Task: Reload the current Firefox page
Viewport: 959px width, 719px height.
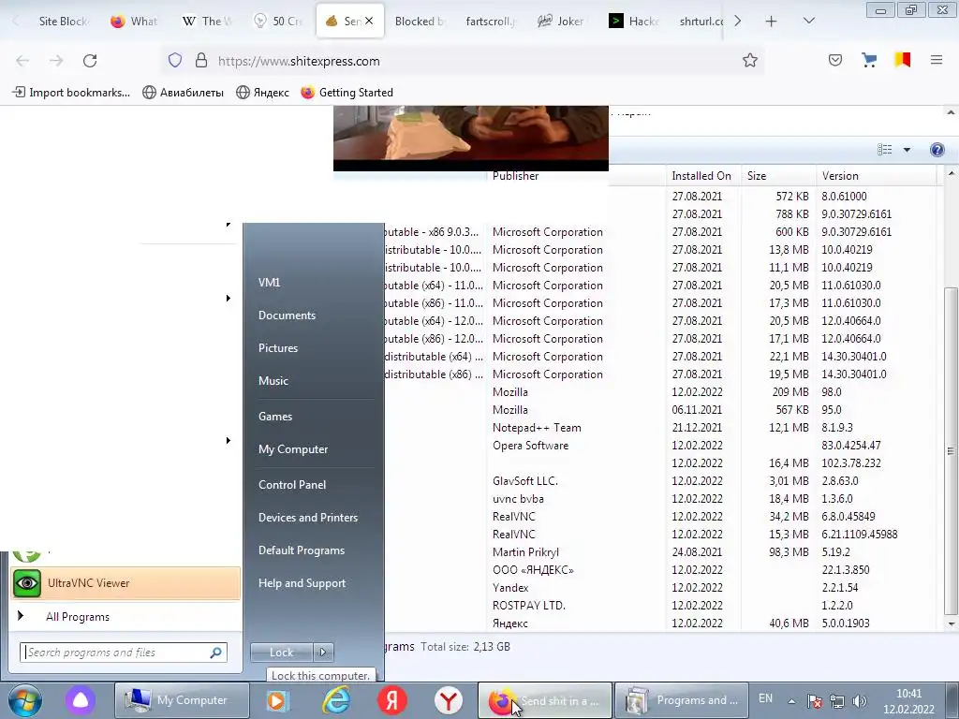Action: coord(90,61)
